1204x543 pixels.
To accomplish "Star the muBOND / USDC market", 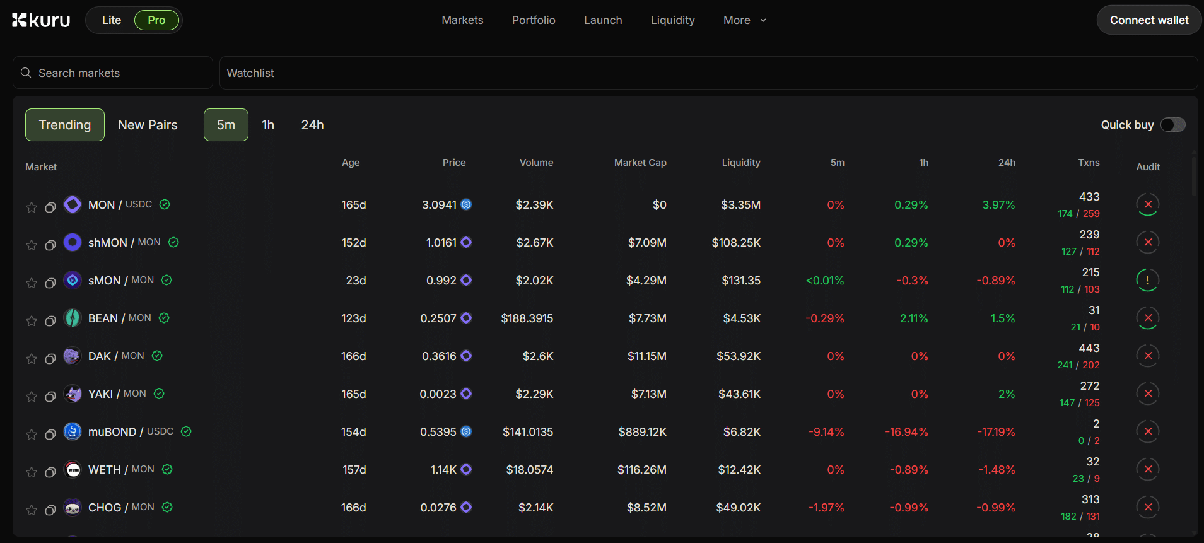I will coord(32,435).
